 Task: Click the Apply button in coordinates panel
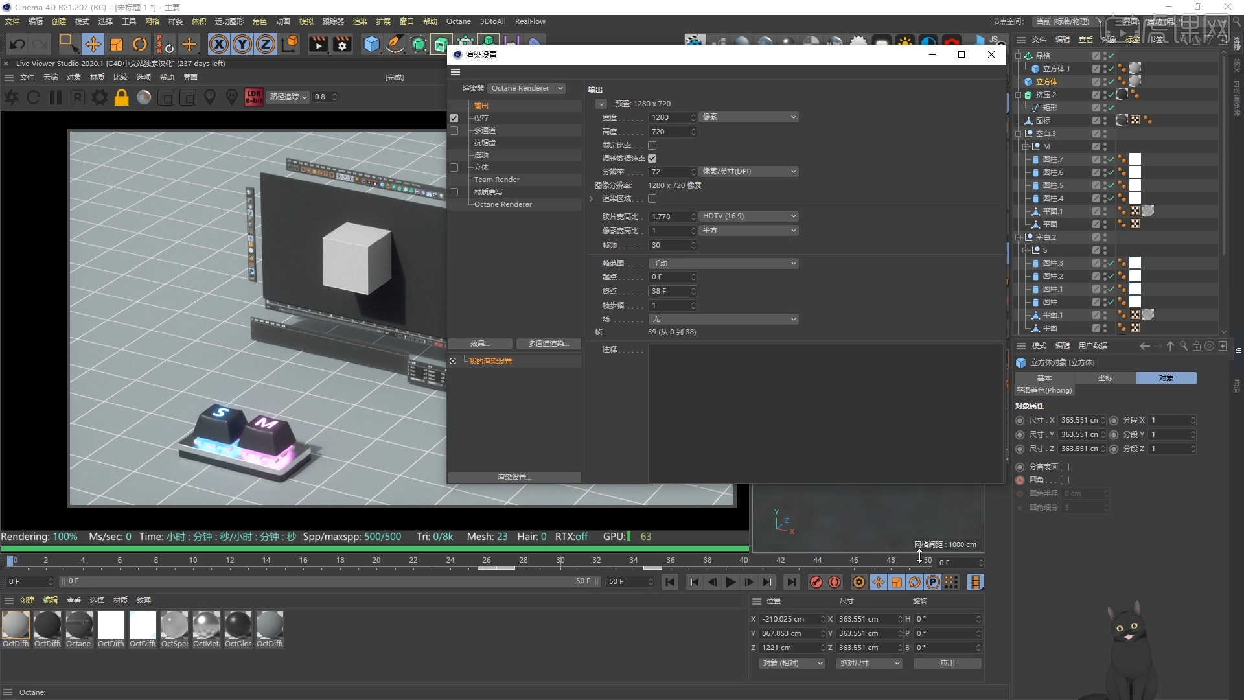947,663
